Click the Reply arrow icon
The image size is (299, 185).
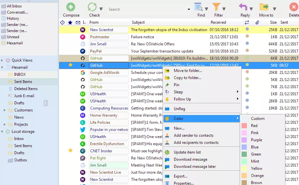point(243,7)
